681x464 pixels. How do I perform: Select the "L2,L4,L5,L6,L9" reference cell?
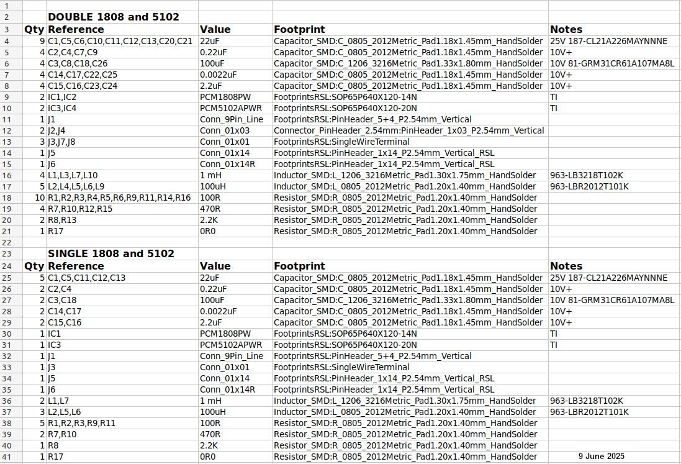(76, 187)
